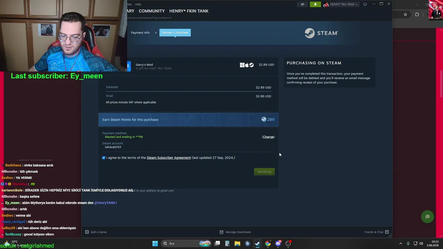
Task: Click the MasterCard ending in **99 text
Action: click(124, 137)
